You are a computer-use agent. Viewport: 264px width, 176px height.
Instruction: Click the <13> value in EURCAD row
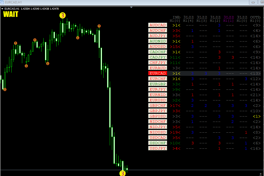(x=255, y=73)
